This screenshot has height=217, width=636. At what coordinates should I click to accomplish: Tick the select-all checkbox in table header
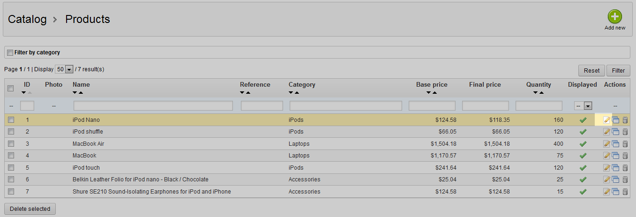[x=11, y=88]
